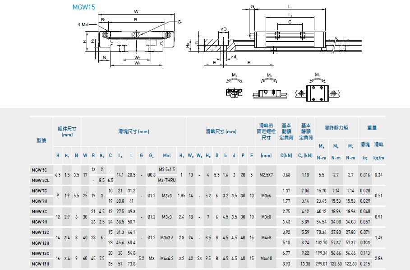Click the 滑軌尺寸 (mm) header

(221, 131)
